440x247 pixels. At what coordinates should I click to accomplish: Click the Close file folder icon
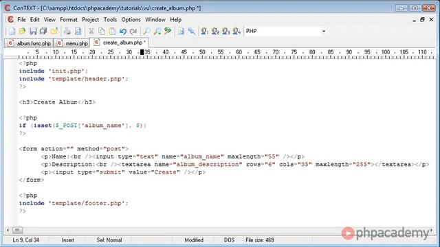54,31
